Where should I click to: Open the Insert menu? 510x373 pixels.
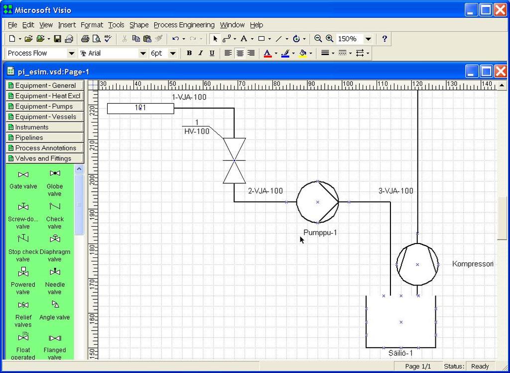click(67, 25)
